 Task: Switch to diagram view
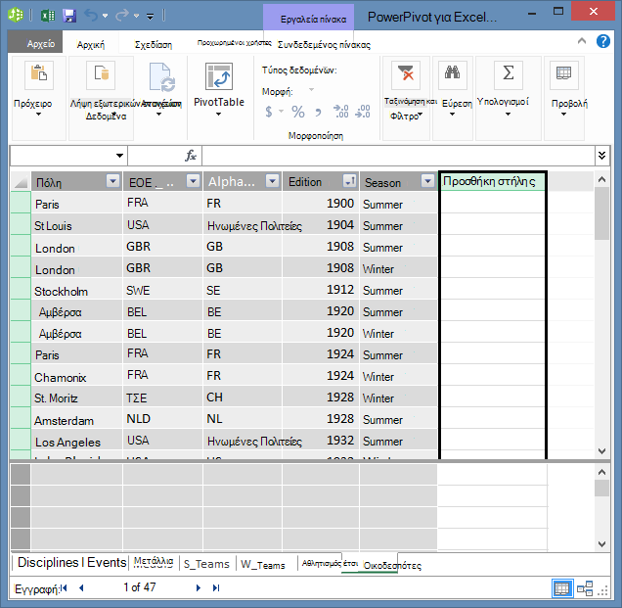[584, 588]
